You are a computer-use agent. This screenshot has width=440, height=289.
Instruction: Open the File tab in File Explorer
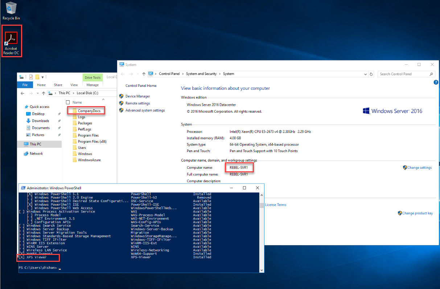click(25, 85)
